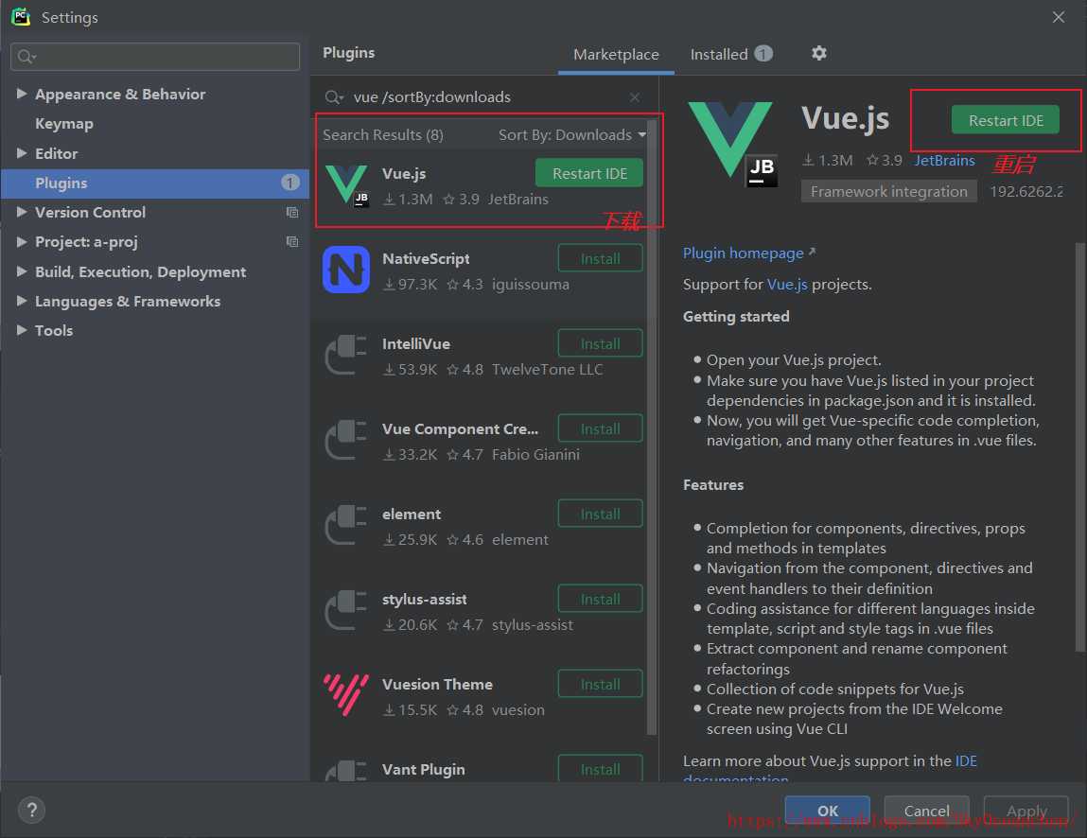Select the Keymap settings item
The width and height of the screenshot is (1087, 838).
click(x=63, y=123)
